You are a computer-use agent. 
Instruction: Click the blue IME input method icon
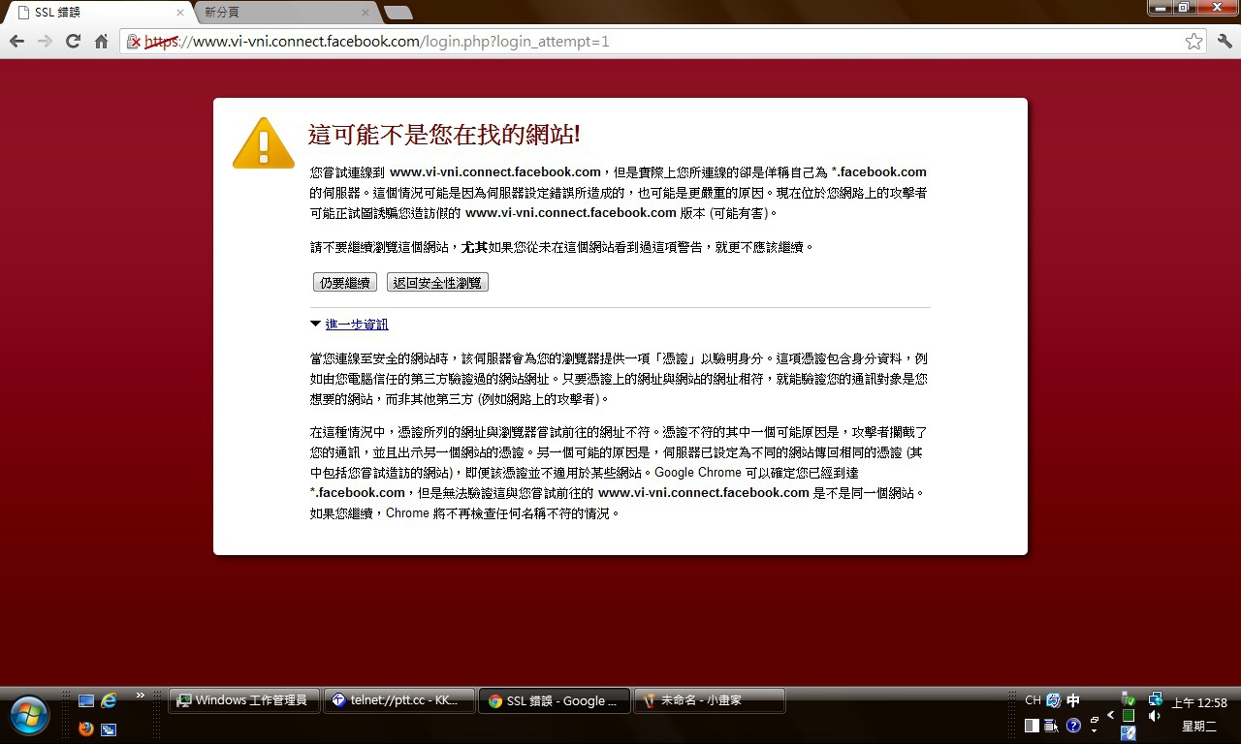click(1053, 700)
